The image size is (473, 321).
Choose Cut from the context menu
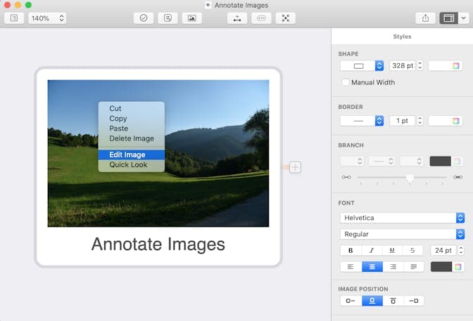click(x=132, y=108)
